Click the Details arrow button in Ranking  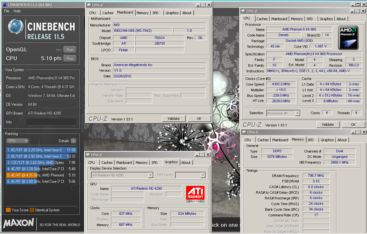tap(73, 141)
